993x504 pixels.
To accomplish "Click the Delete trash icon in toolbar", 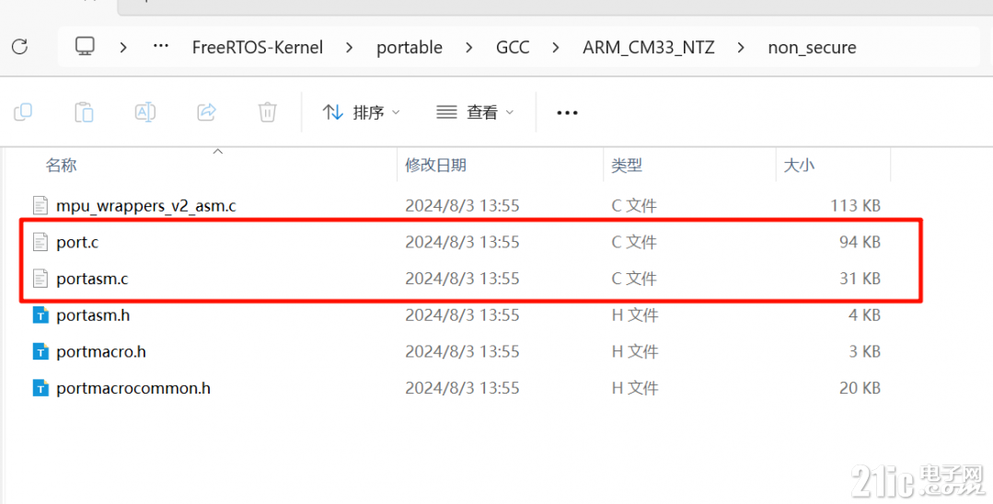I will point(267,112).
